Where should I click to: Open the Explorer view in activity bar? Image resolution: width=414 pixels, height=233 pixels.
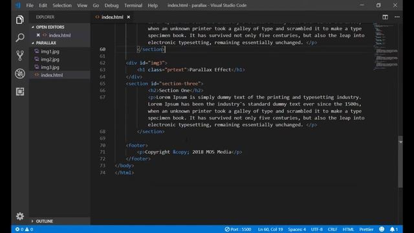point(20,20)
